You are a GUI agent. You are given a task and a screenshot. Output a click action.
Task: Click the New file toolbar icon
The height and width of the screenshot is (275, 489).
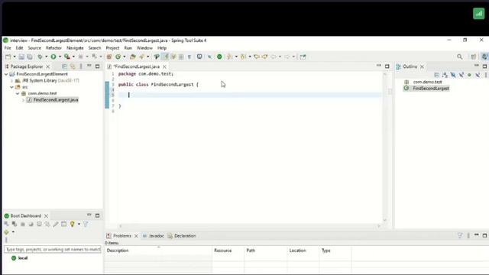coord(8,57)
